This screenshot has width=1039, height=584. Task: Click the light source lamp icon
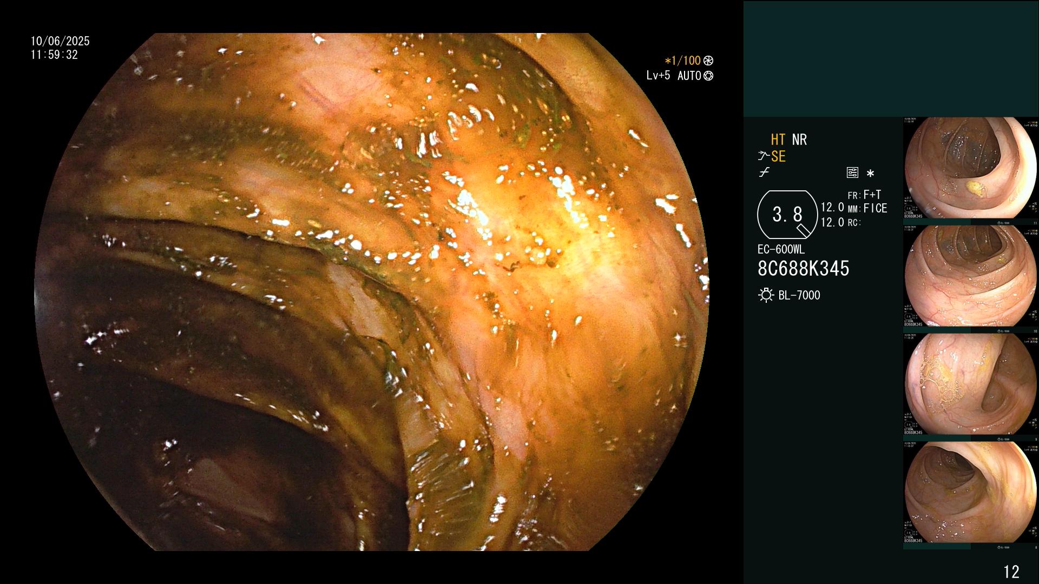766,295
